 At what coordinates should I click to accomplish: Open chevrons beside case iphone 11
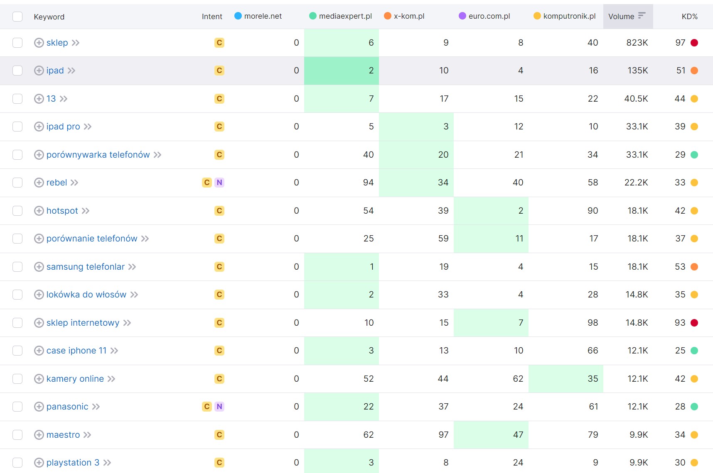(x=114, y=351)
